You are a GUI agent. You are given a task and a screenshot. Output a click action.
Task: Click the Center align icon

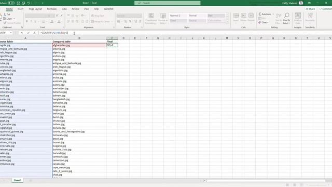point(73,21)
